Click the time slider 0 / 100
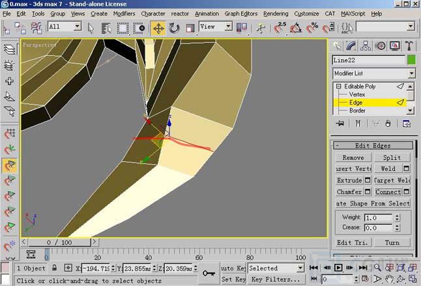The width and height of the screenshot is (421, 286). pos(59,242)
